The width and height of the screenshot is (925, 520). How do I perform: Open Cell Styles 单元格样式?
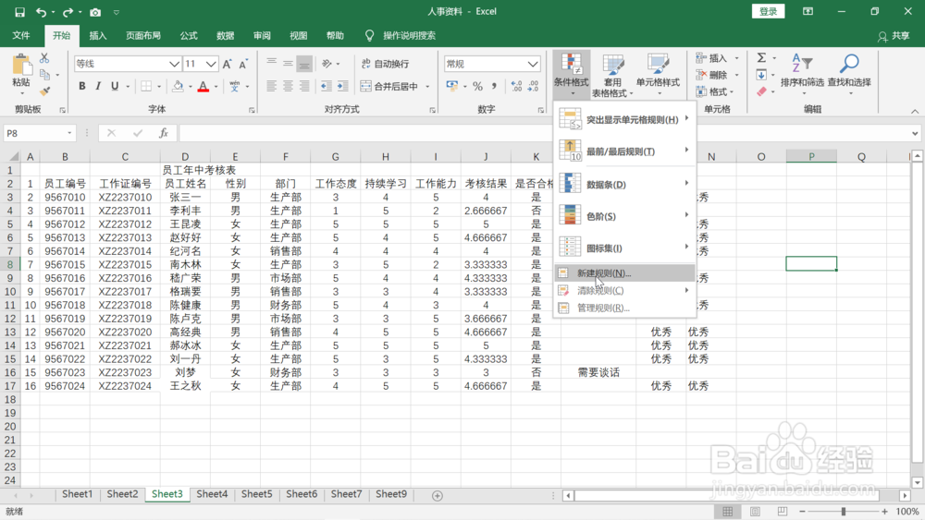658,76
